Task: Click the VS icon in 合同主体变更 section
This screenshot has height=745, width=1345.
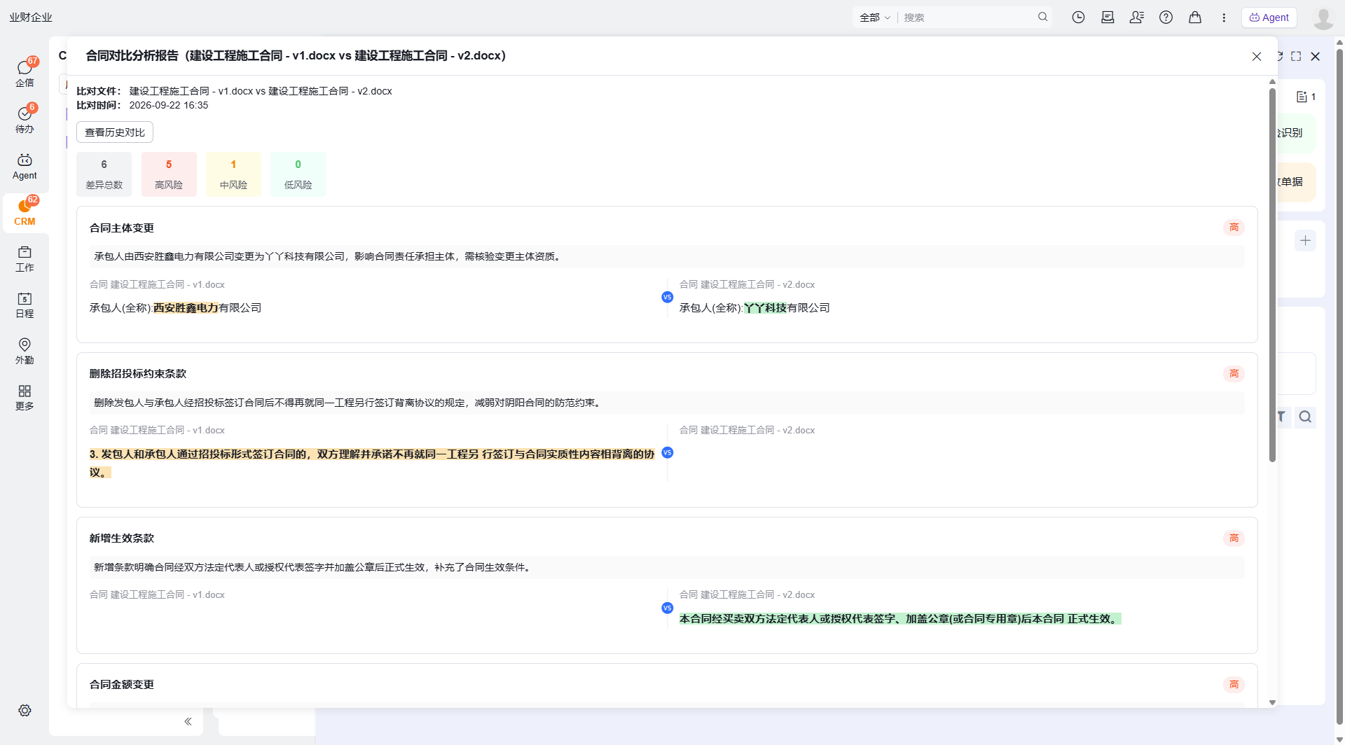Action: (667, 297)
